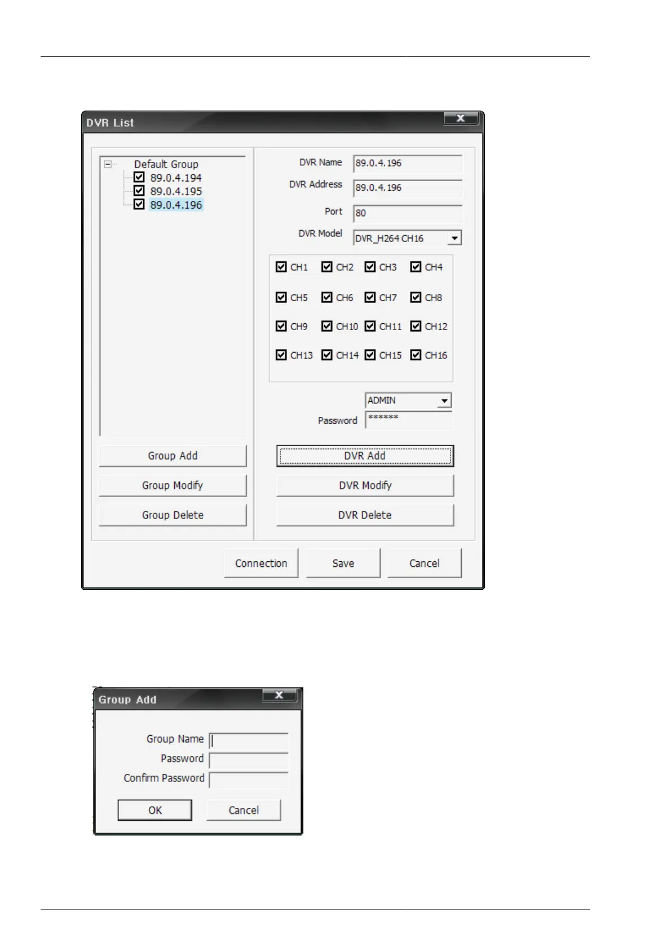Viewport: 671px width, 950px height.
Task: Disable the CH5 channel checkbox
Action: tap(281, 297)
